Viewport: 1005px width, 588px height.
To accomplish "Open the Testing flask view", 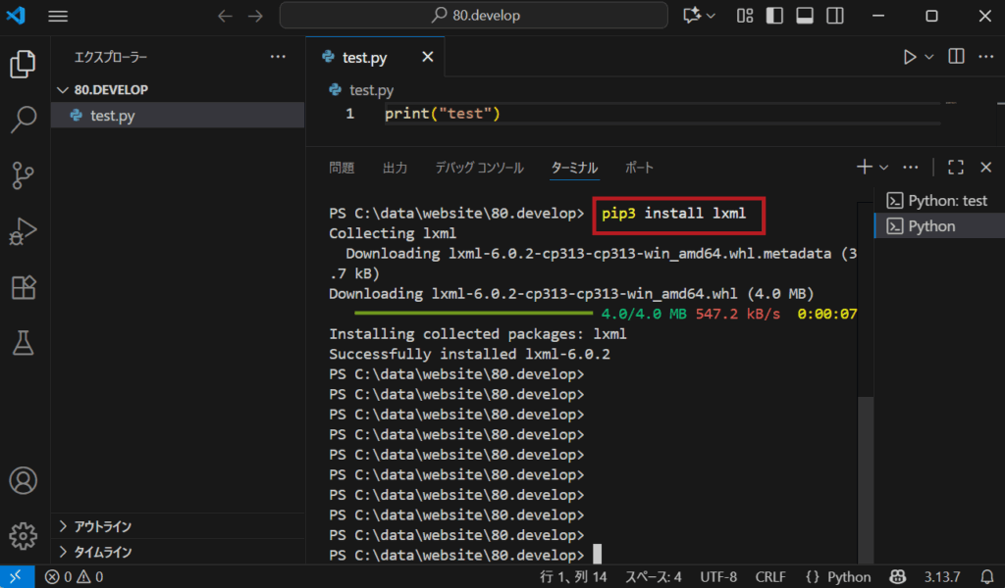I will [x=23, y=342].
